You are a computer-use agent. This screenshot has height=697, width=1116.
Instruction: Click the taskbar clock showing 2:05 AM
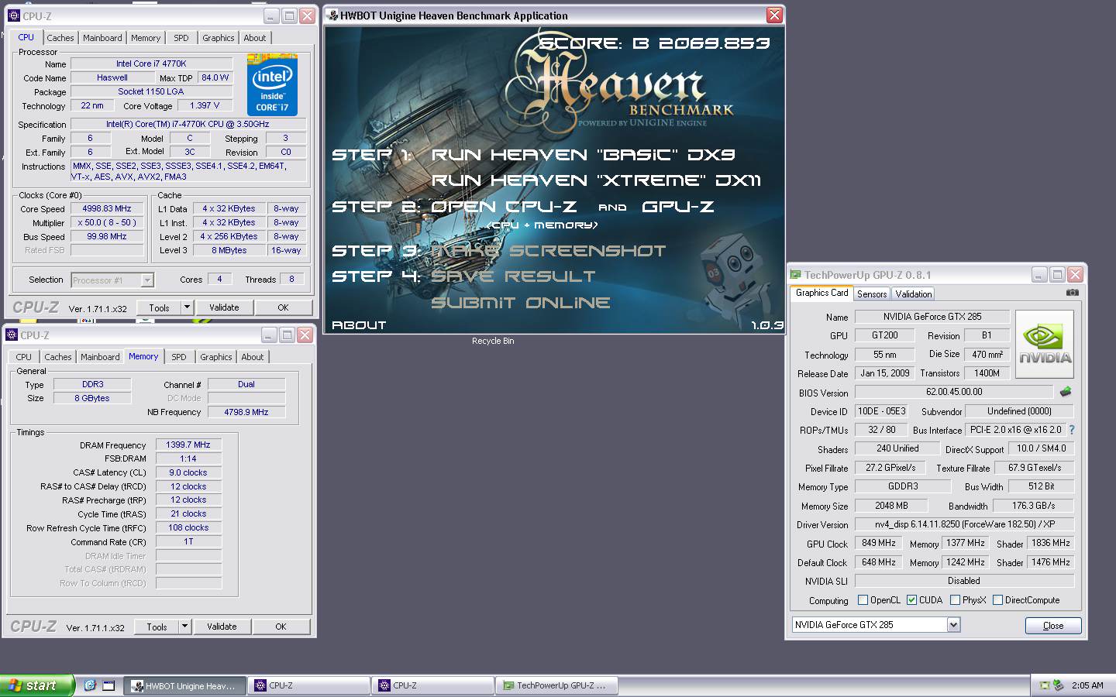(x=1087, y=685)
